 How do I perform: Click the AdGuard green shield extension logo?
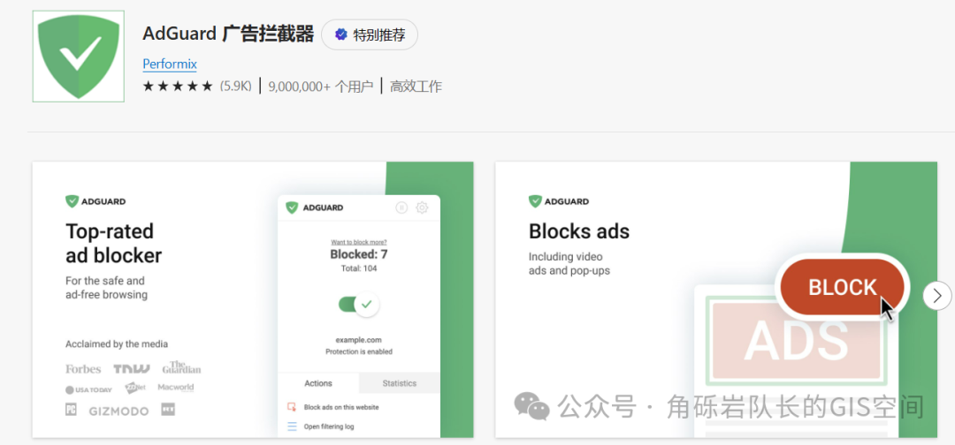click(79, 56)
